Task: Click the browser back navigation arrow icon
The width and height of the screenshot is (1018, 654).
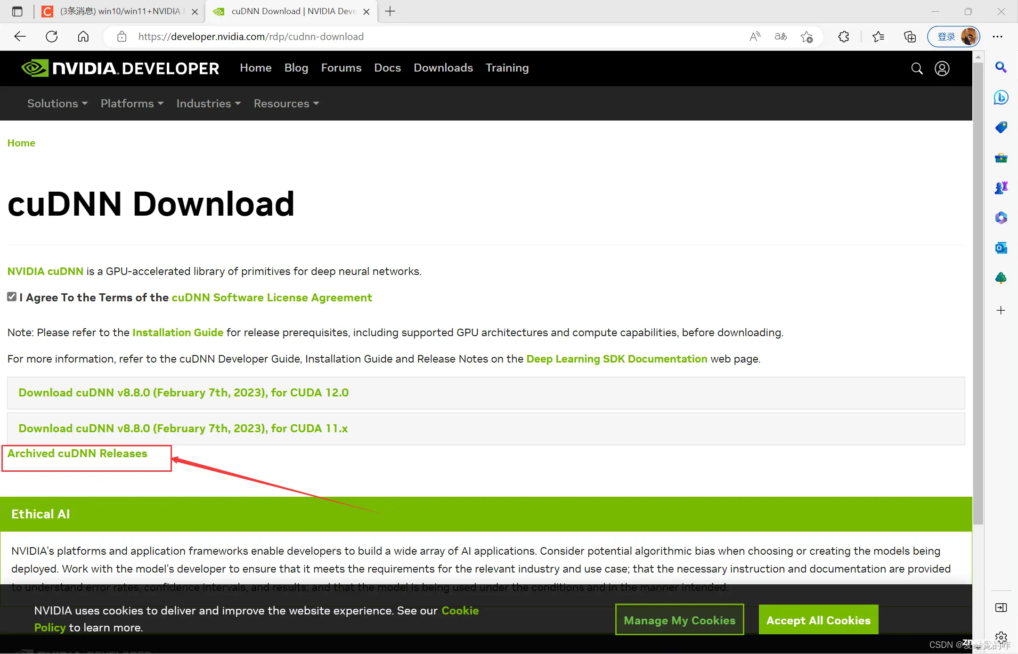Action: pos(20,36)
